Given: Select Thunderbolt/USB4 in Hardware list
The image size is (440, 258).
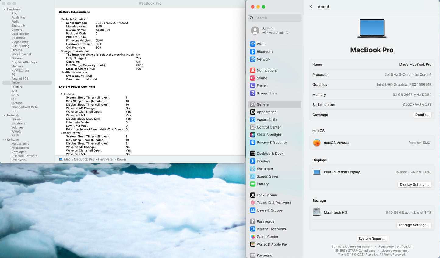Looking at the screenshot, I should pyautogui.click(x=24, y=107).
